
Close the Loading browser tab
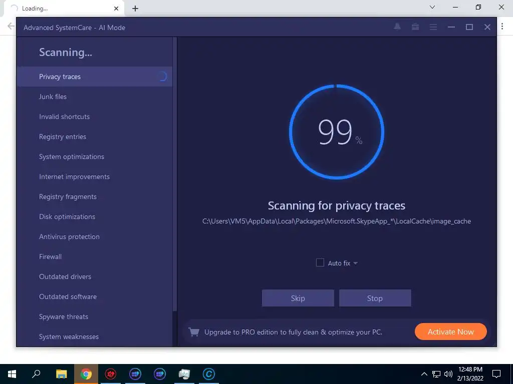click(x=116, y=8)
